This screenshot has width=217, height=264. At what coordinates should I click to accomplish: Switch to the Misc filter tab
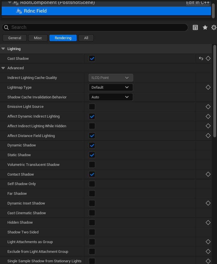click(38, 38)
